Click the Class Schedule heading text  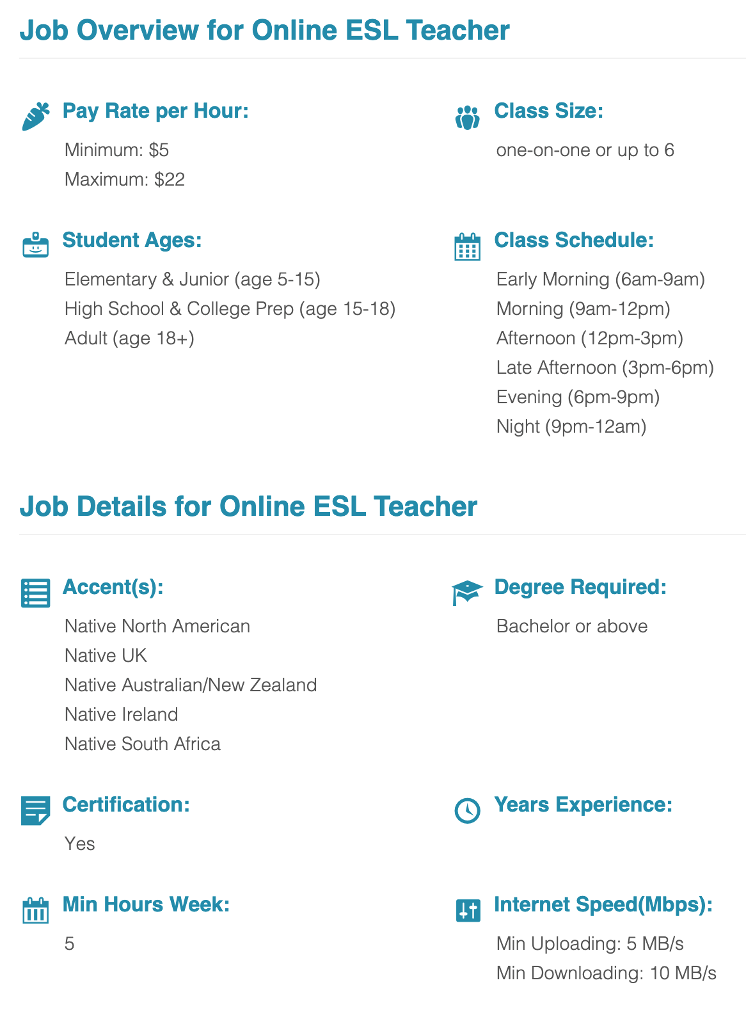(574, 240)
